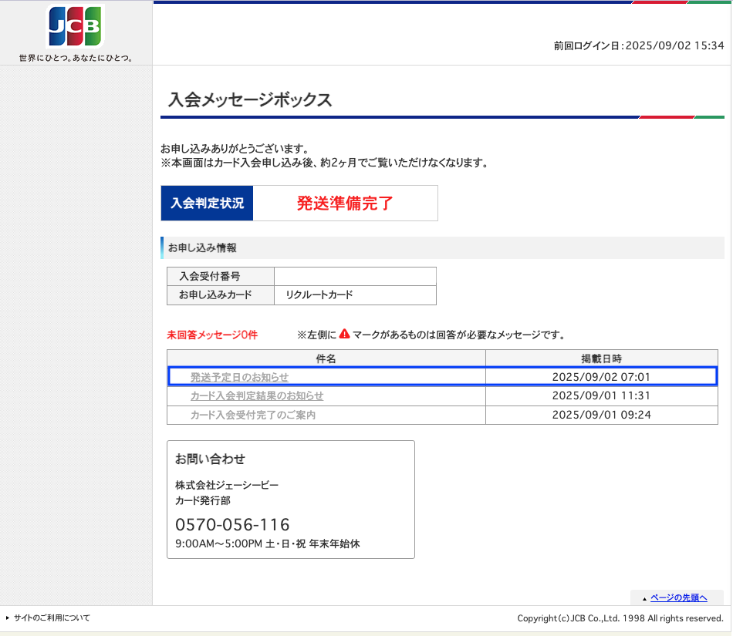The image size is (733, 636).
Task: Click the red warning triangle icon
Action: tap(345, 333)
